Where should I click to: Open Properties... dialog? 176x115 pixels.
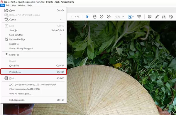[x=33, y=72]
